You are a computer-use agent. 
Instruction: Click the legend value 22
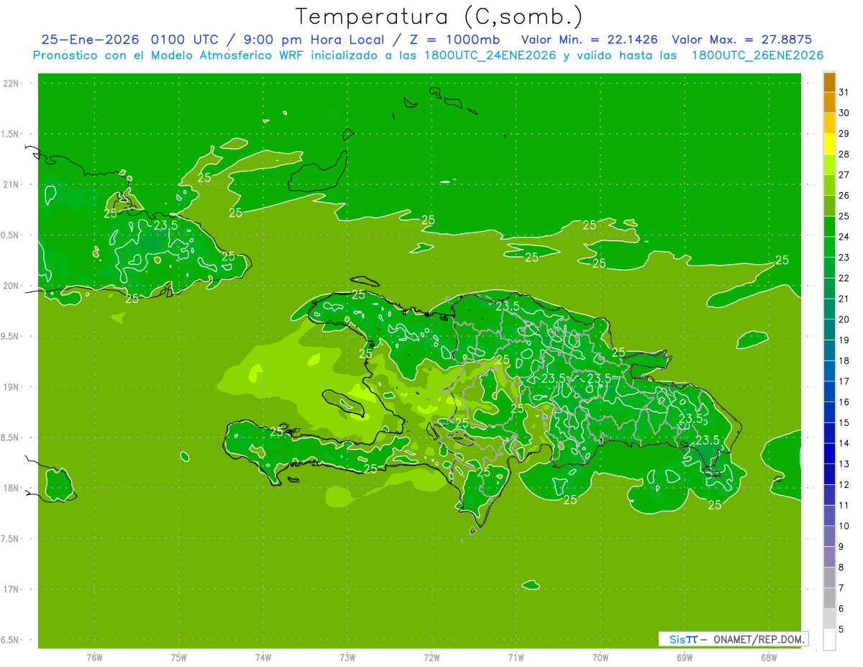click(x=844, y=278)
